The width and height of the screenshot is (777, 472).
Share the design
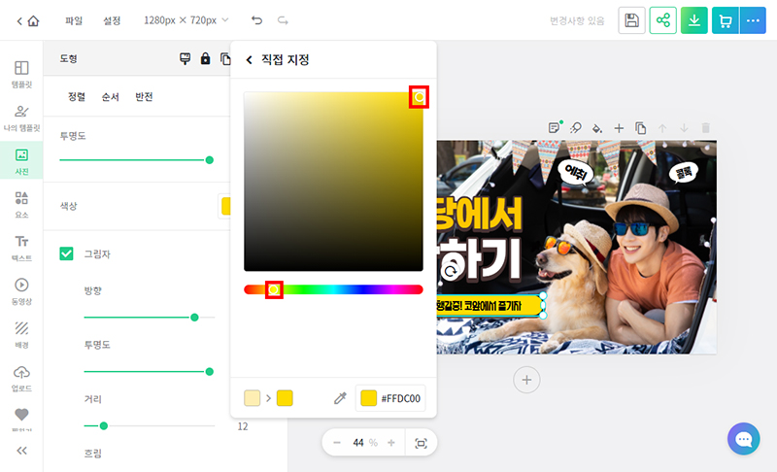tap(662, 20)
